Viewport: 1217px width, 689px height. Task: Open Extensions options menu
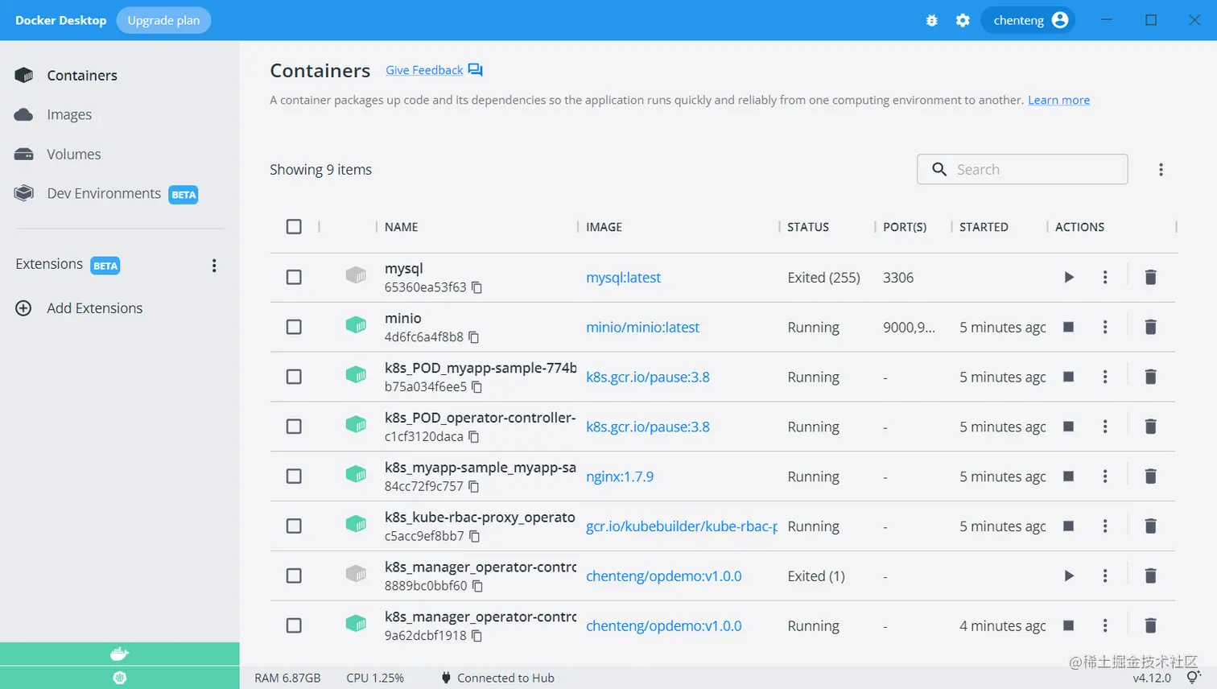pos(214,266)
